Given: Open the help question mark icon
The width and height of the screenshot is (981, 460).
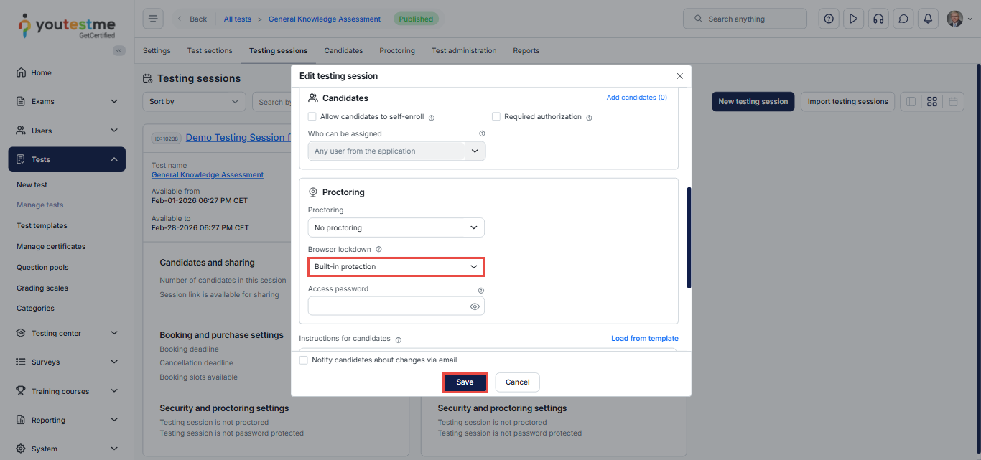Looking at the screenshot, I should click(829, 19).
